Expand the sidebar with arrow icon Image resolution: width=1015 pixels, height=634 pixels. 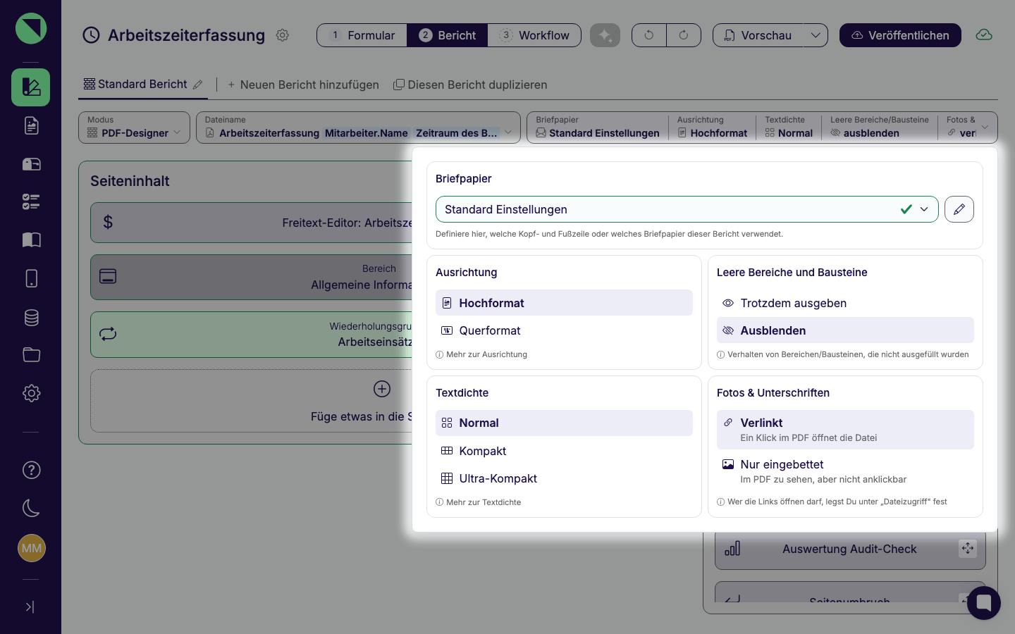(30, 607)
